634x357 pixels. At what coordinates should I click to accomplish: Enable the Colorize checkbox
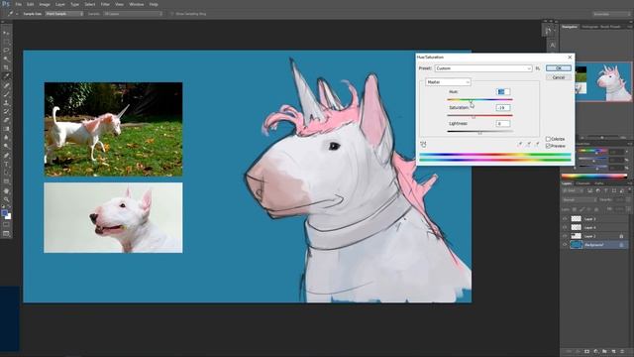pyautogui.click(x=548, y=139)
